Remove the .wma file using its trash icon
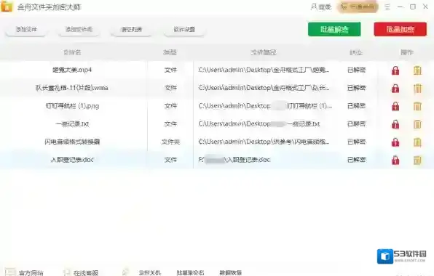 click(x=417, y=89)
